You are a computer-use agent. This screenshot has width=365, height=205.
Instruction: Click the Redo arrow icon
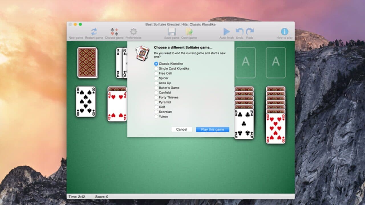[250, 32]
